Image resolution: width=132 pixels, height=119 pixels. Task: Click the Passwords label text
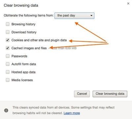(19, 56)
